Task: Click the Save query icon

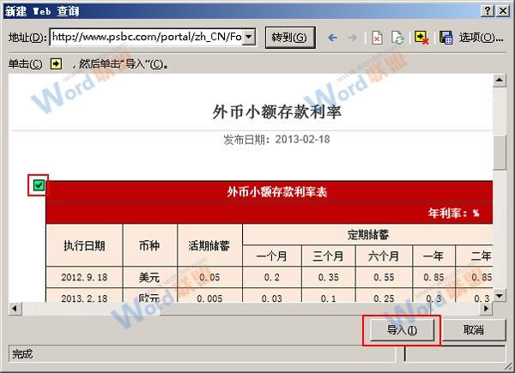Action: click(446, 38)
